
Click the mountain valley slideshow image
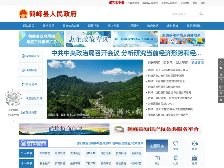[x=95, y=89]
